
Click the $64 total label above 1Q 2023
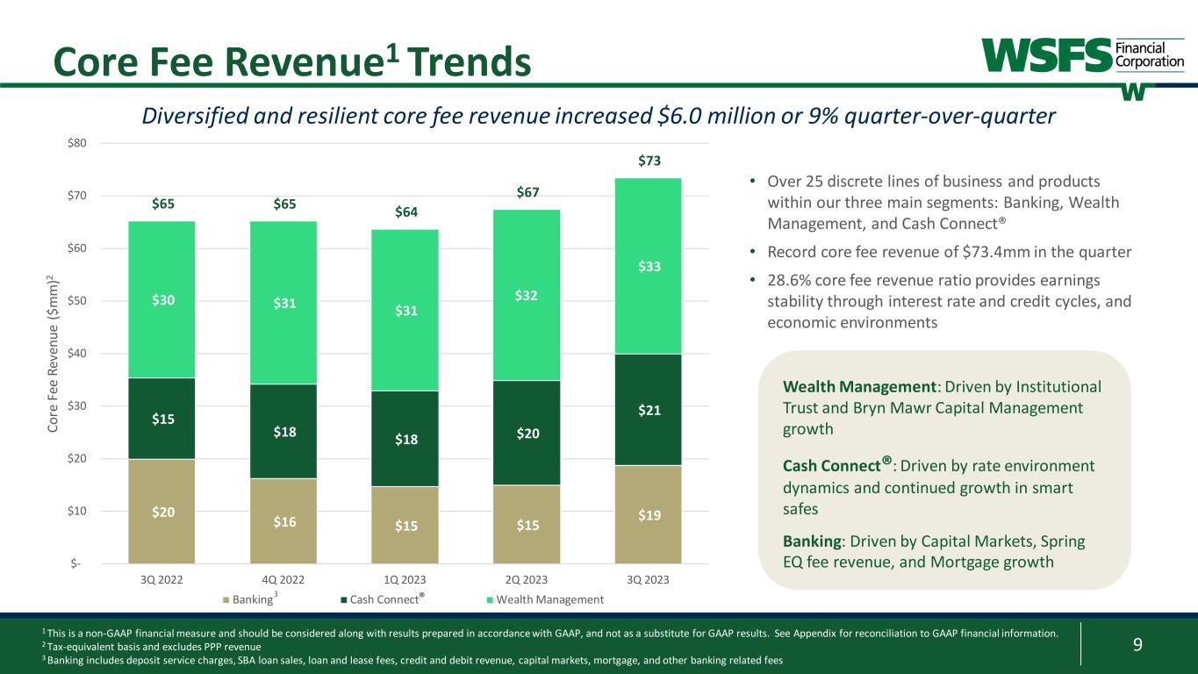pyautogui.click(x=405, y=212)
